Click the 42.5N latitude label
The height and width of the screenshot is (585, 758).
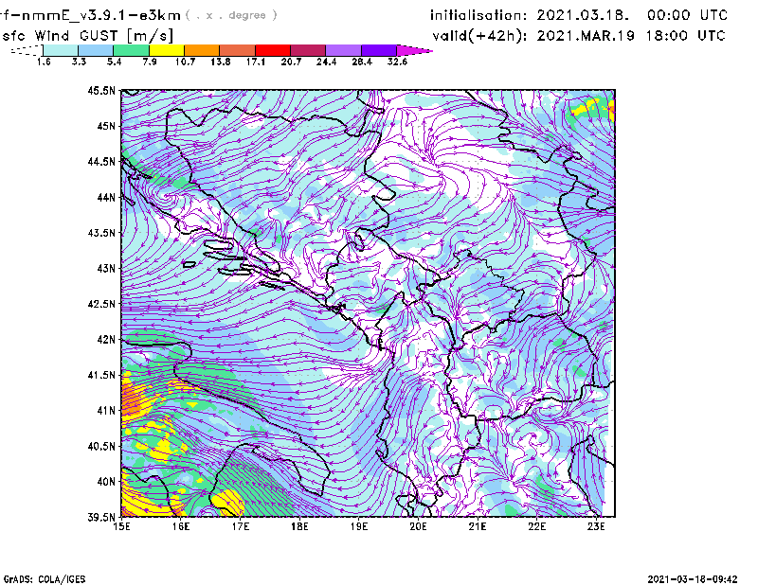pos(101,304)
